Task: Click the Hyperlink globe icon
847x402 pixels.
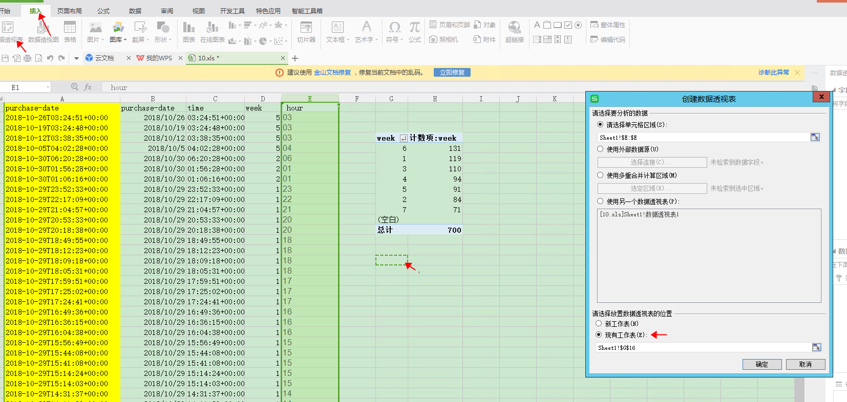Action: pyautogui.click(x=514, y=27)
